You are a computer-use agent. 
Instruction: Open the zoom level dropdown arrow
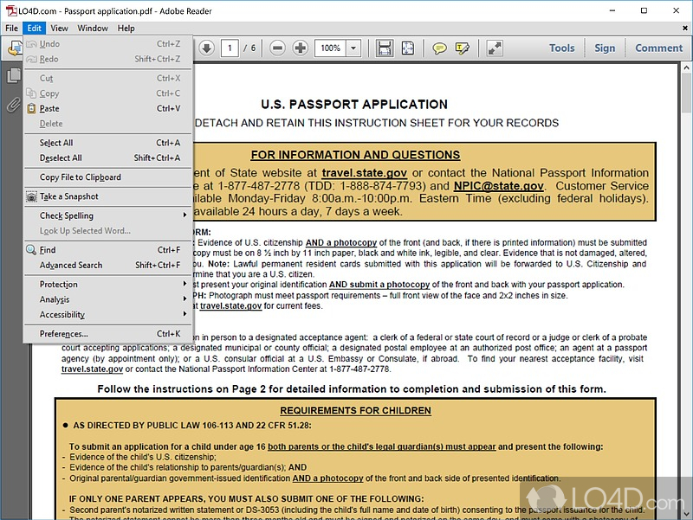coord(353,48)
